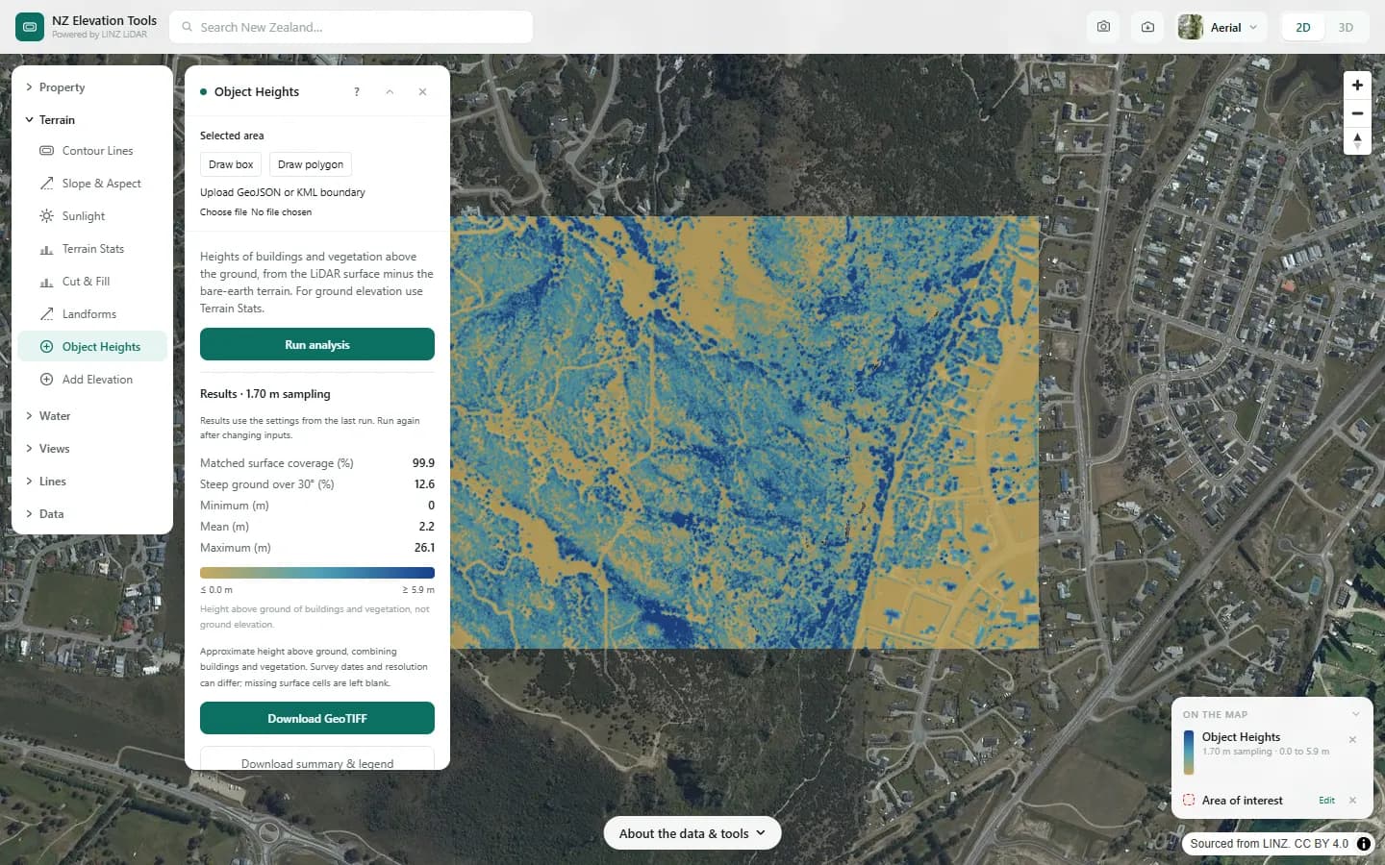Click the Search New Zealand field
This screenshot has height=865, width=1385.
tap(351, 27)
